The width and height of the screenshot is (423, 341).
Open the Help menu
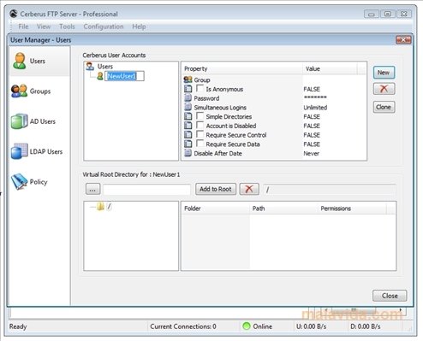139,26
